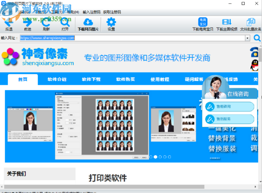Screen dimensions: 262x193
Task: Click the search magnifier beside URL bar
Action: pos(257,38)
